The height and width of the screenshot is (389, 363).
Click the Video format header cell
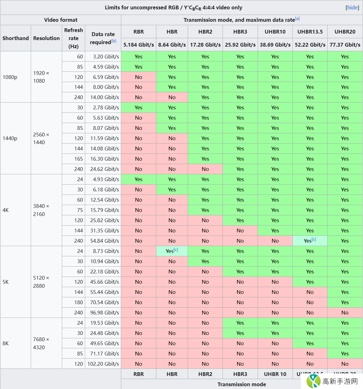coord(61,20)
